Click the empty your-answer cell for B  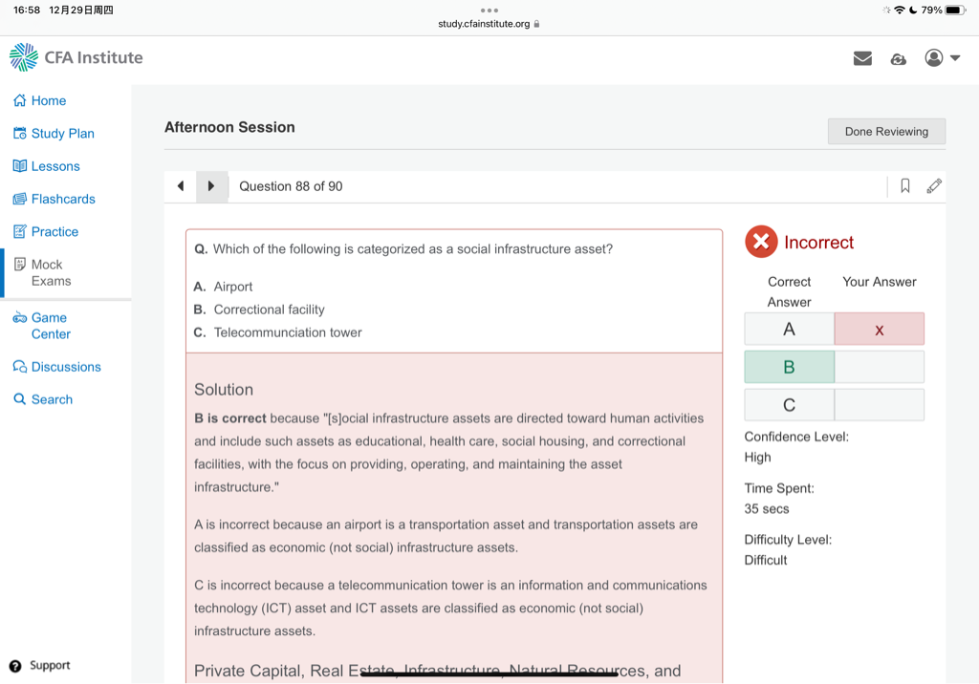(880, 367)
